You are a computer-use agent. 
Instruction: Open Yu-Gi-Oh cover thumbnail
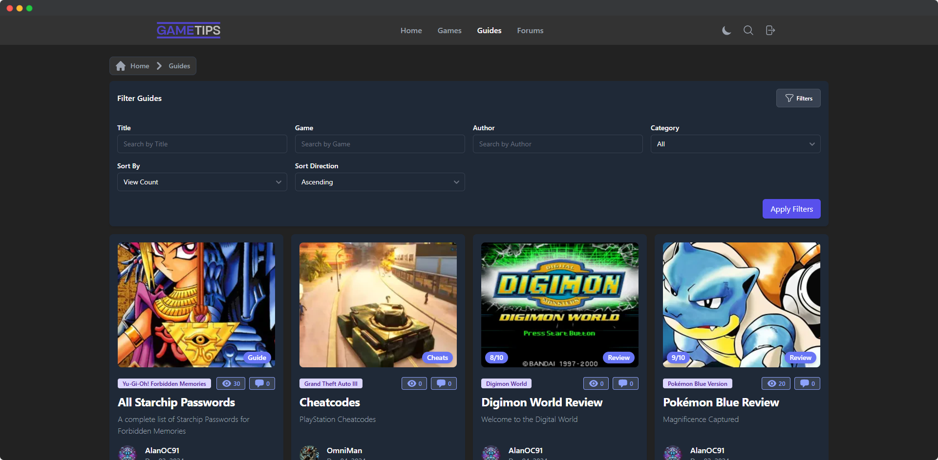(196, 305)
